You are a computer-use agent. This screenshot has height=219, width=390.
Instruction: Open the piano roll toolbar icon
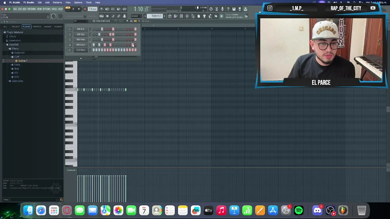pyautogui.click(x=175, y=16)
